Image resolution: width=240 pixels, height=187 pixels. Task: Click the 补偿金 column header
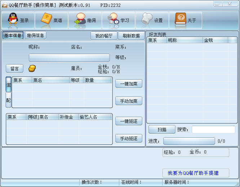click(68, 117)
